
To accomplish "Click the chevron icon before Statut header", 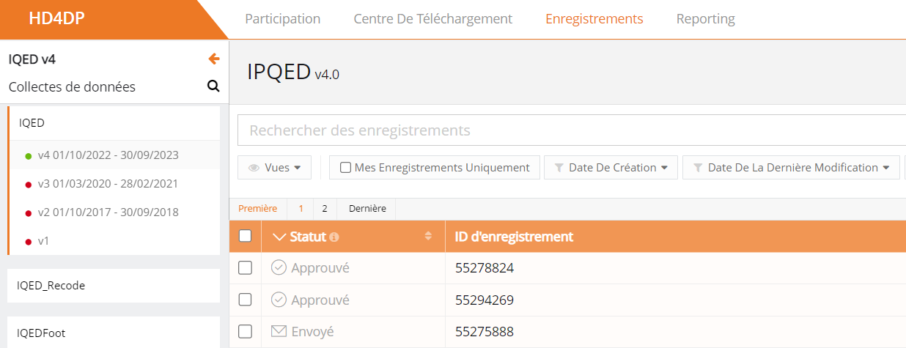I will click(x=279, y=237).
